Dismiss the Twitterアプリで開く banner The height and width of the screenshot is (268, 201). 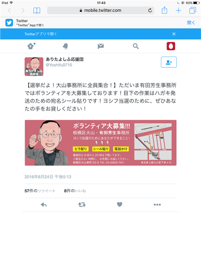[x=174, y=34]
